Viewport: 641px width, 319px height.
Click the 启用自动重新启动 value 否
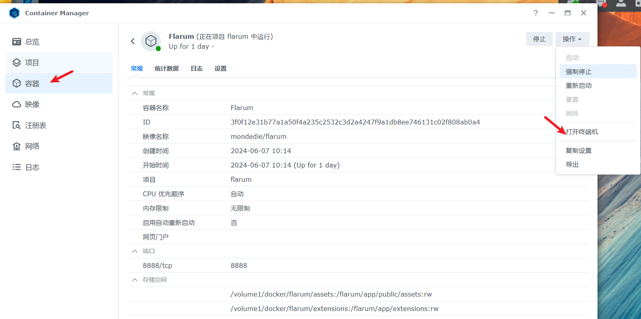(x=234, y=223)
